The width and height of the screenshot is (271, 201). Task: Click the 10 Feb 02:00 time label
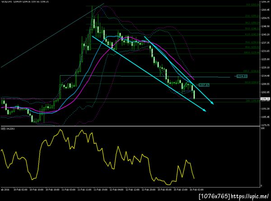pyautogui.click(x=20, y=190)
